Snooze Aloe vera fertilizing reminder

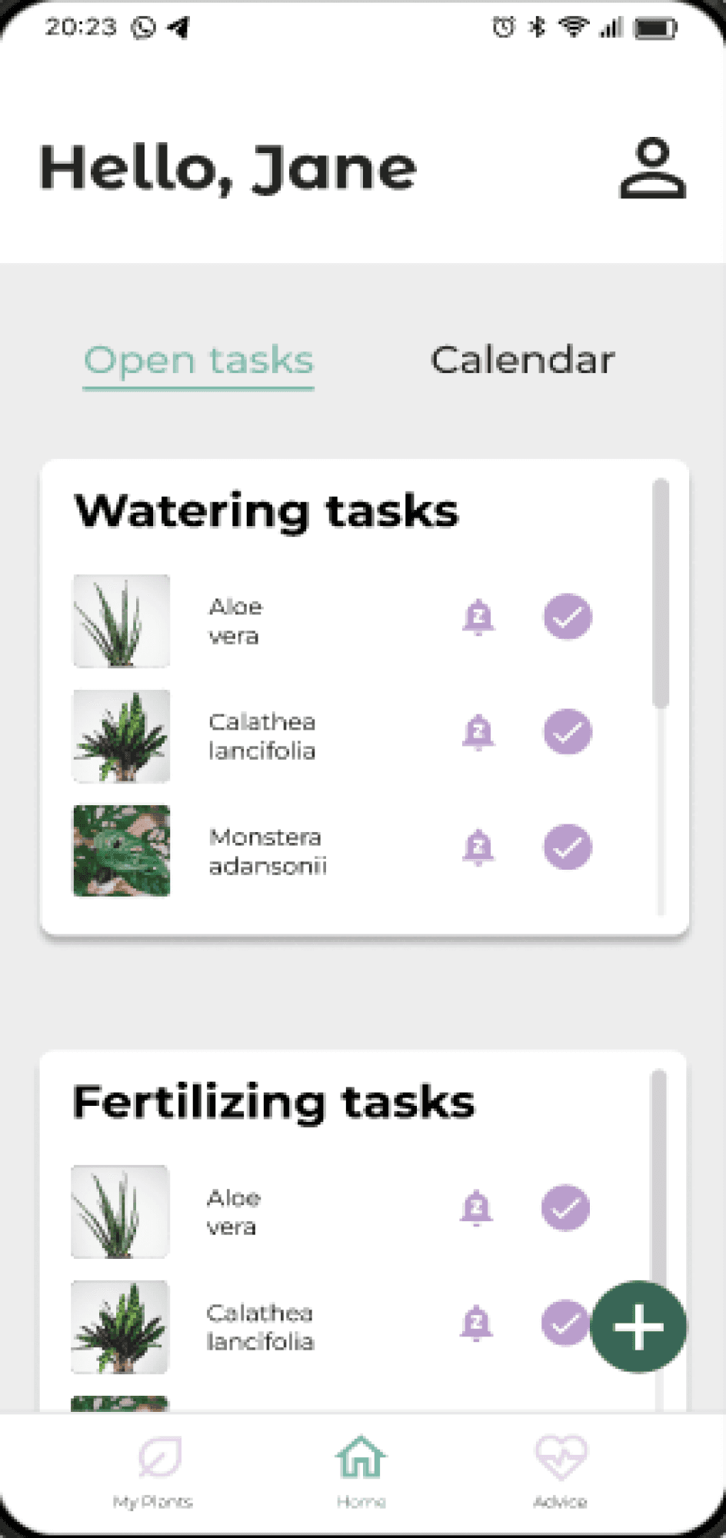coord(476,1207)
